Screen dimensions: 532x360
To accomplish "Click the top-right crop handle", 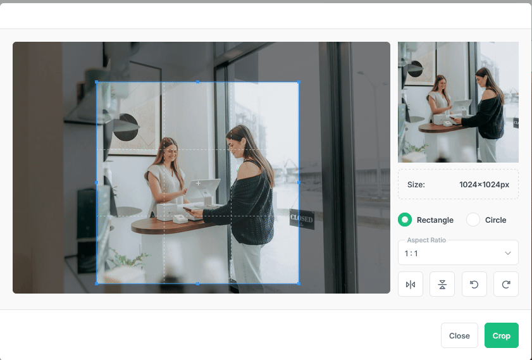I will 299,82.
